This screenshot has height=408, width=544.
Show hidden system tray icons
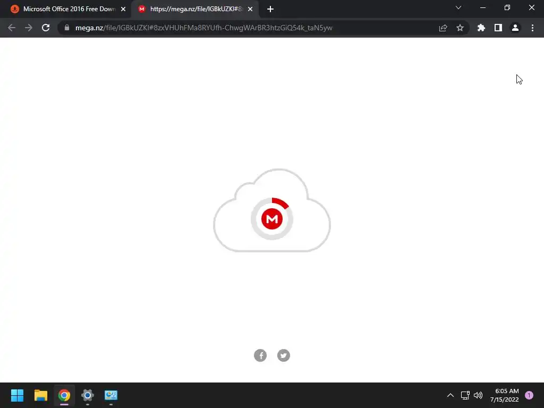tap(450, 395)
